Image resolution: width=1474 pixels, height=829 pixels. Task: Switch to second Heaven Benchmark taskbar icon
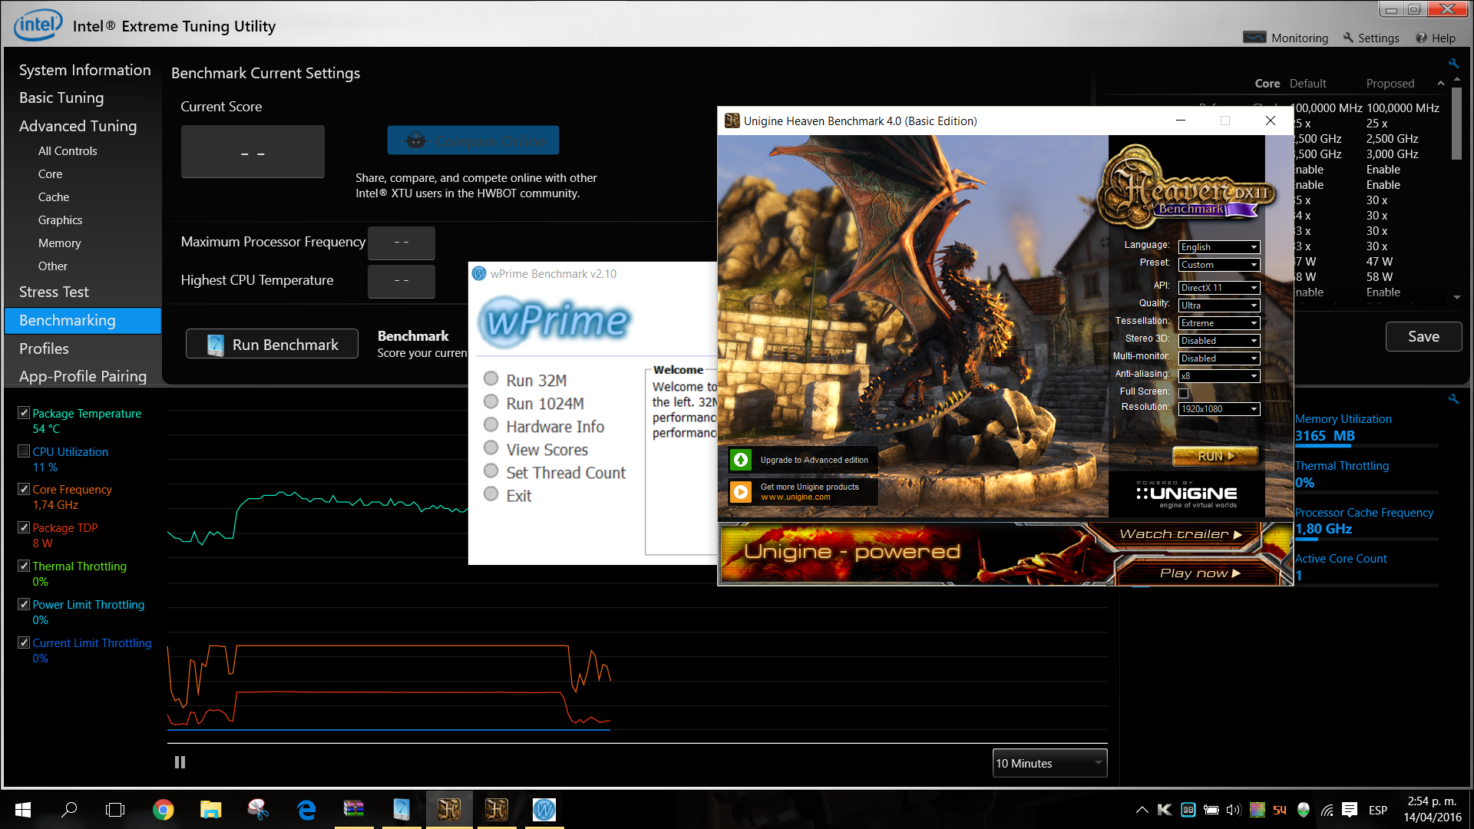497,810
